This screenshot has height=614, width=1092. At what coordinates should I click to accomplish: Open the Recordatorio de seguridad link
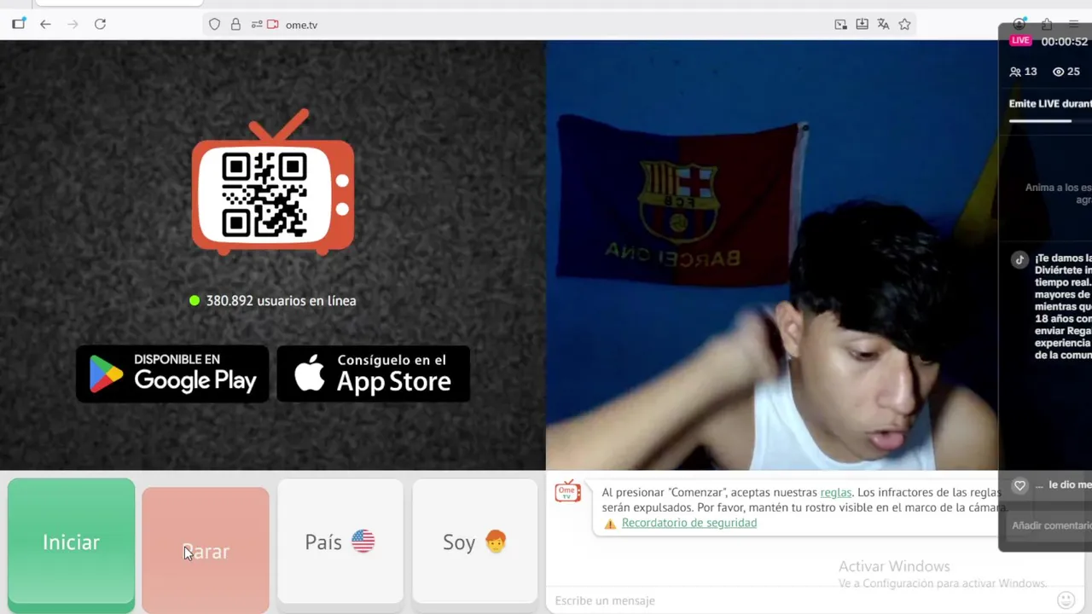tap(689, 523)
